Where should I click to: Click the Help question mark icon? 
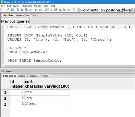click(x=74, y=10)
